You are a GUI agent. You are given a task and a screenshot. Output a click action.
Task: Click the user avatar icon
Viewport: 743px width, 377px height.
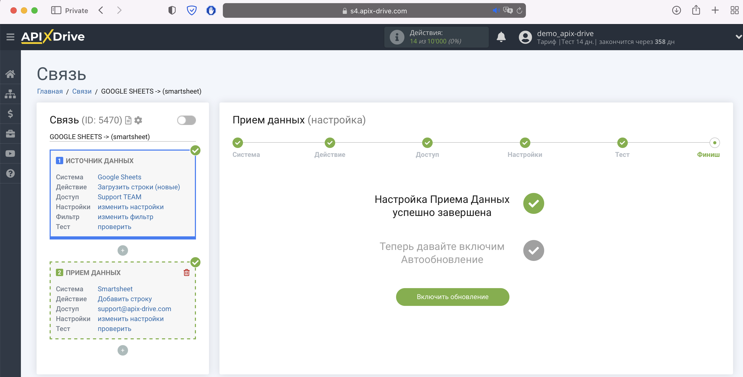pyautogui.click(x=525, y=37)
